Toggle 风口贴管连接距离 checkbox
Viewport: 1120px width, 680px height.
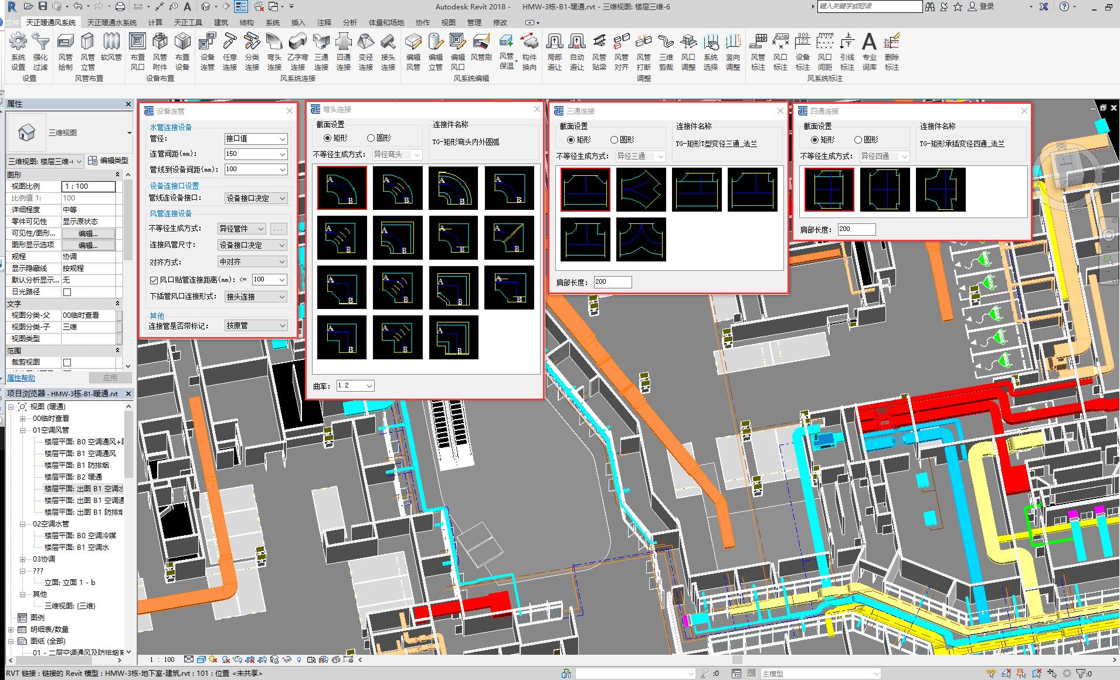tap(154, 280)
